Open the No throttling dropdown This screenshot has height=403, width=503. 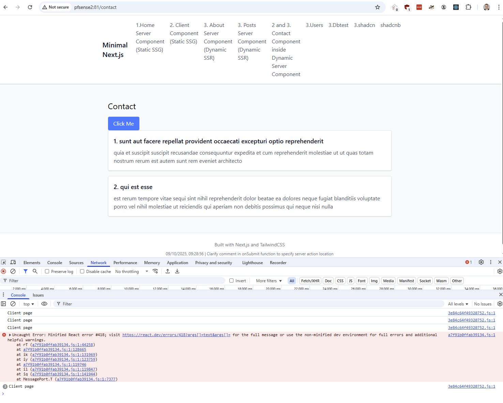(132, 272)
